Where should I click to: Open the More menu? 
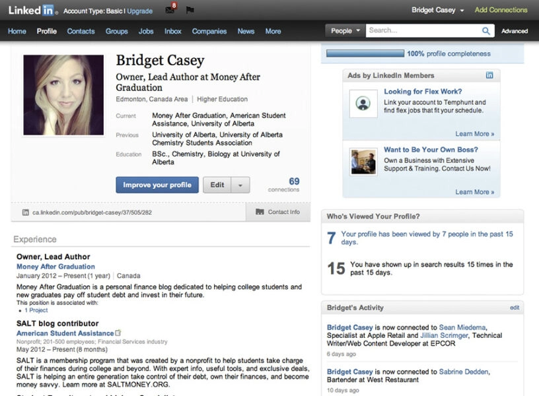tap(273, 31)
